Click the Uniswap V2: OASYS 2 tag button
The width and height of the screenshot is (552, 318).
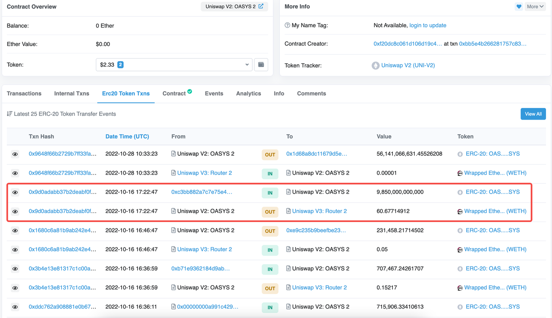tap(234, 6)
